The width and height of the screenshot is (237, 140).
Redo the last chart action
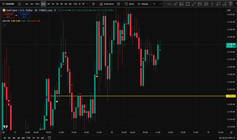click(x=160, y=4)
